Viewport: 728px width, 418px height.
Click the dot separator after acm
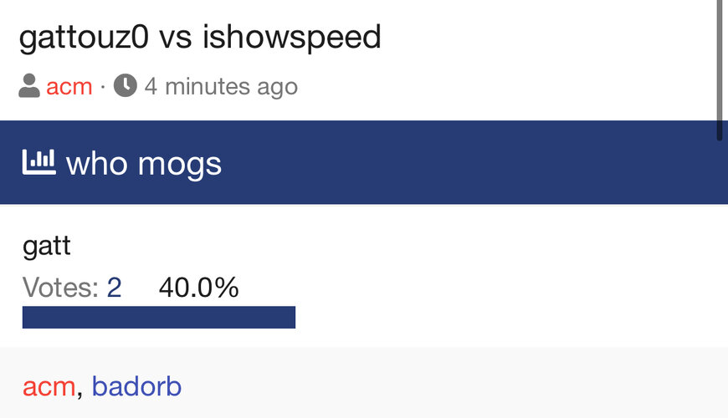click(103, 86)
